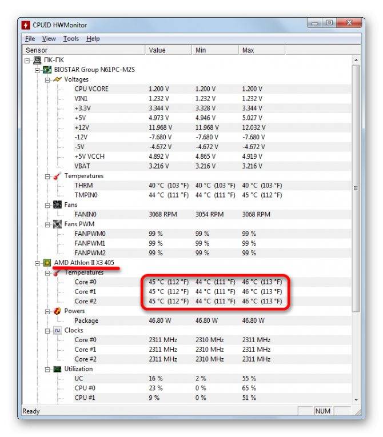The height and width of the screenshot is (437, 383).
Task: Select the Package power row
Action: coord(187,321)
